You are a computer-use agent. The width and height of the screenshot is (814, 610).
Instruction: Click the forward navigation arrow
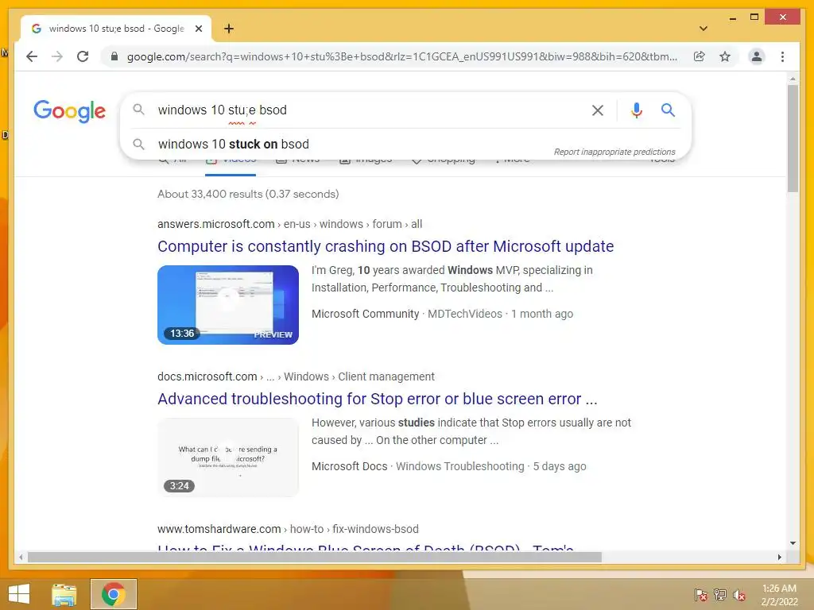coord(57,56)
